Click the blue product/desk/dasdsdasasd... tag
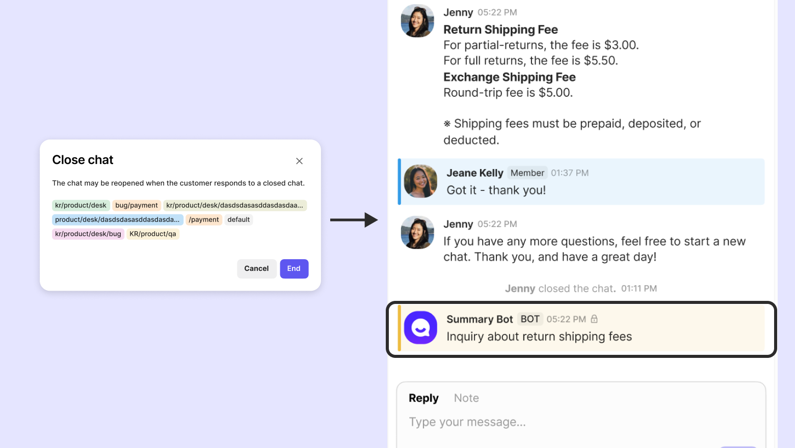The width and height of the screenshot is (795, 448). [x=117, y=220]
